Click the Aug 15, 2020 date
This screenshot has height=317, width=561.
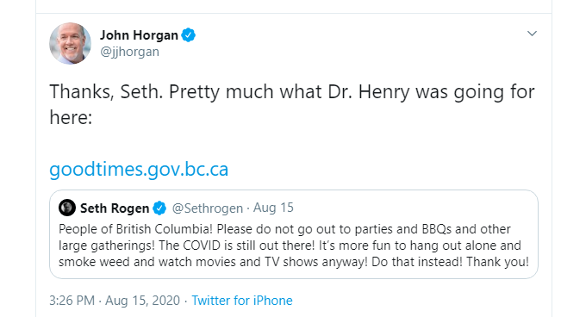point(142,300)
